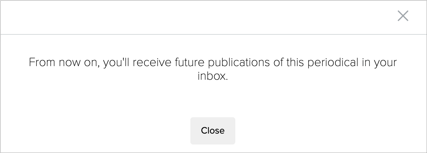Viewport: 427px width, 153px height.
Task: Dismiss the modal using the header cross icon
Action: point(403,16)
